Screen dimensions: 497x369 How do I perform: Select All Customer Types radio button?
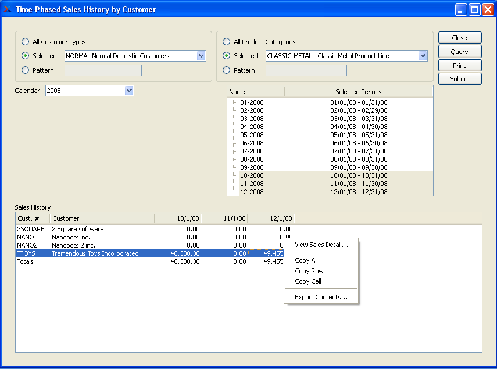(25, 42)
